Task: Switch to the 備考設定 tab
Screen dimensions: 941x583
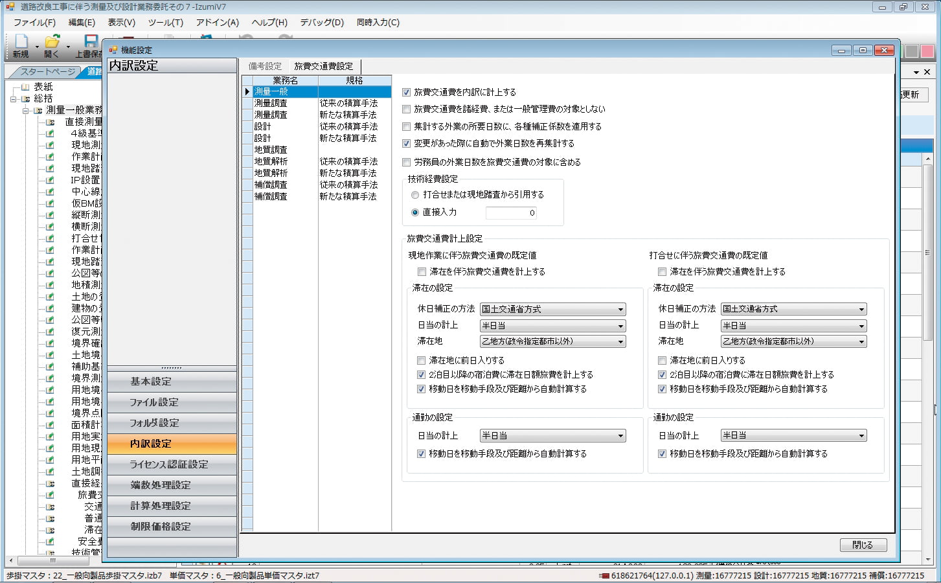Action: click(x=265, y=66)
